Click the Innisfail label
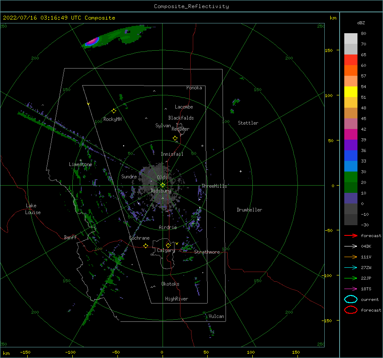This screenshot has width=383, height=358. click(x=172, y=154)
